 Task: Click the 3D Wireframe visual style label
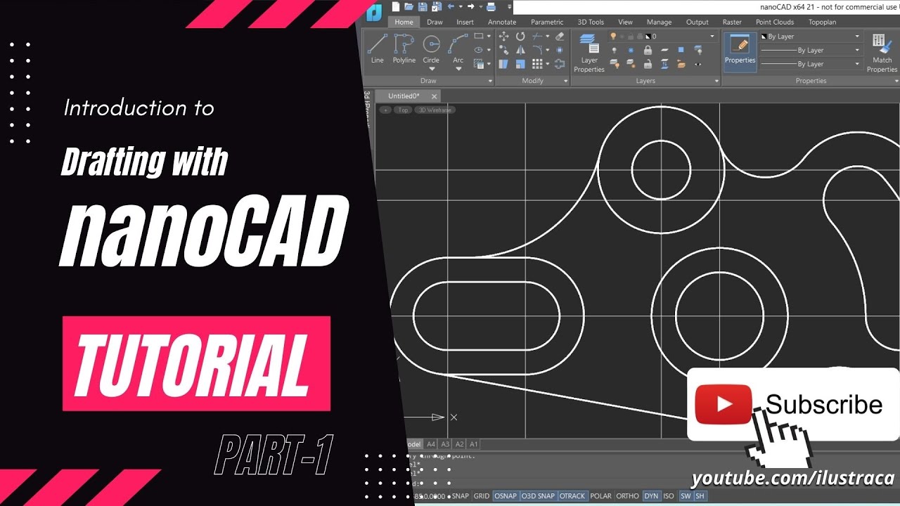435,110
